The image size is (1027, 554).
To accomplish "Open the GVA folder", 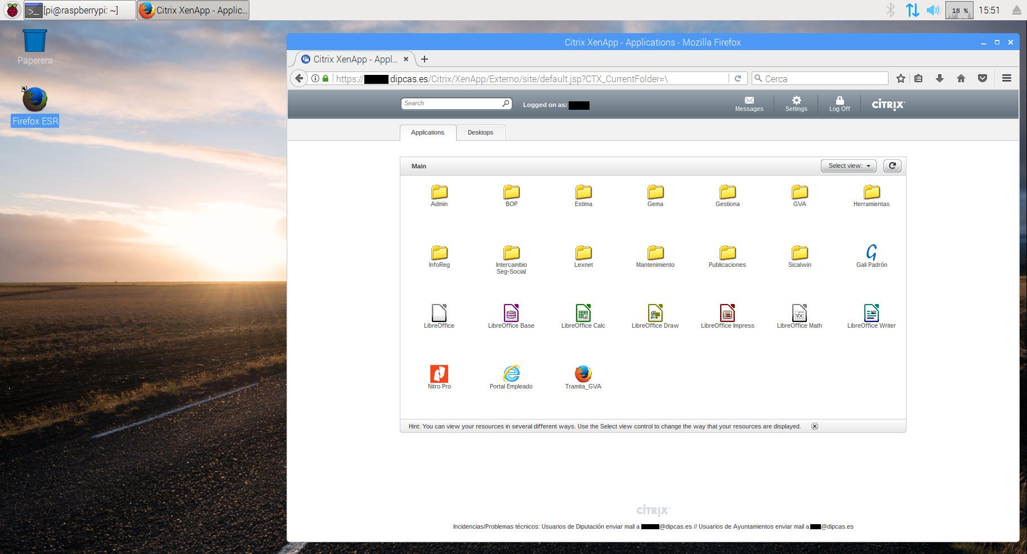I will pos(800,195).
